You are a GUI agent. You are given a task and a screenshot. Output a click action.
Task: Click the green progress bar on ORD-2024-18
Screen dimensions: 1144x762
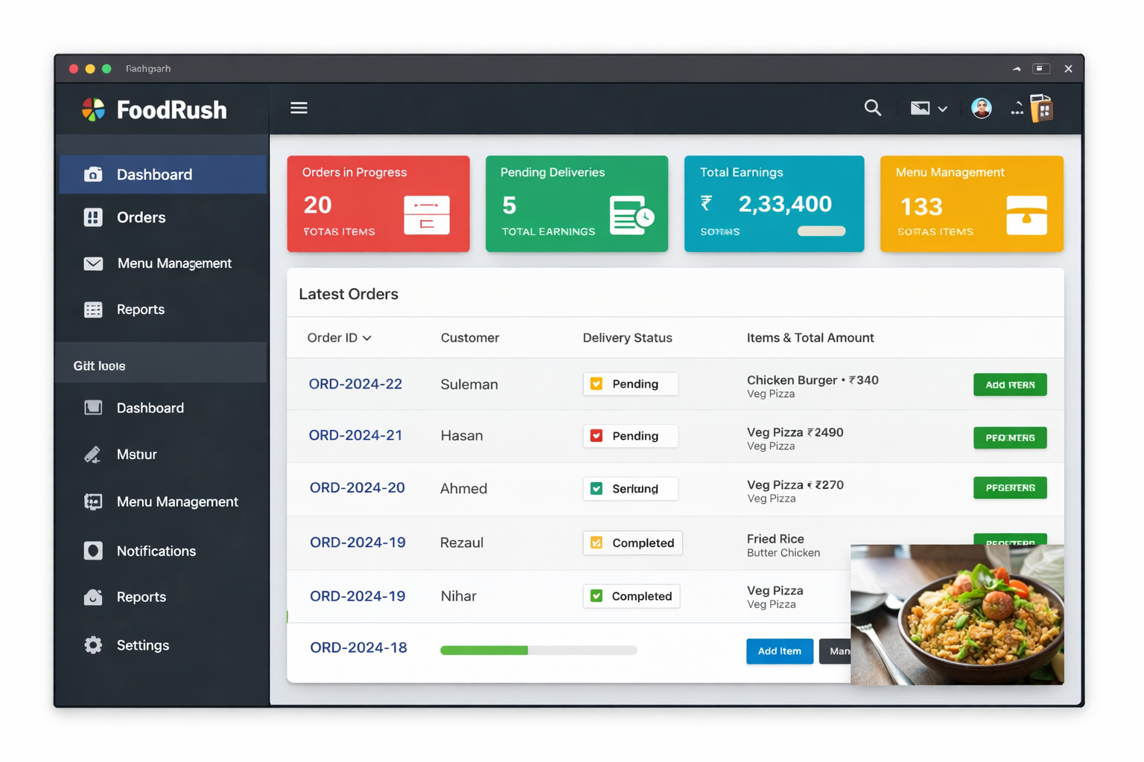484,650
